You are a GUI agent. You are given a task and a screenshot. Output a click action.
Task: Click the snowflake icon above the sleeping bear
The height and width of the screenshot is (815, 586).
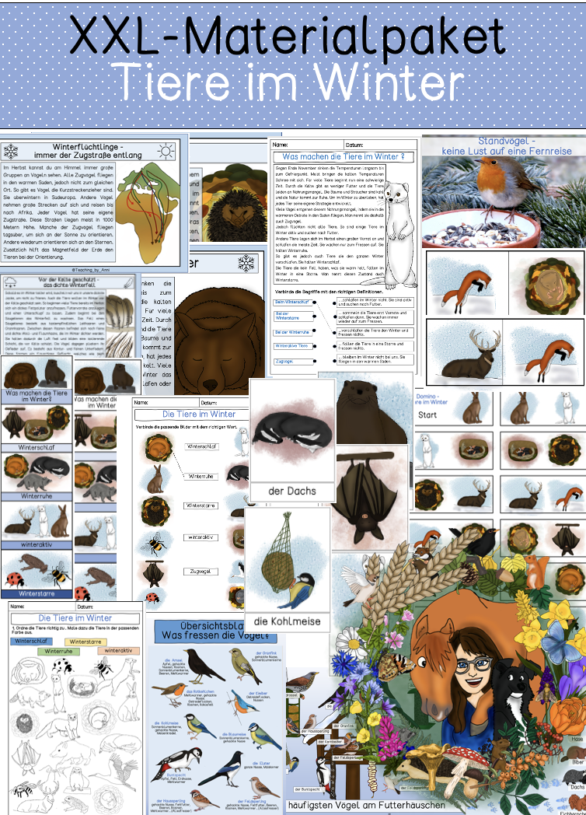tap(246, 263)
